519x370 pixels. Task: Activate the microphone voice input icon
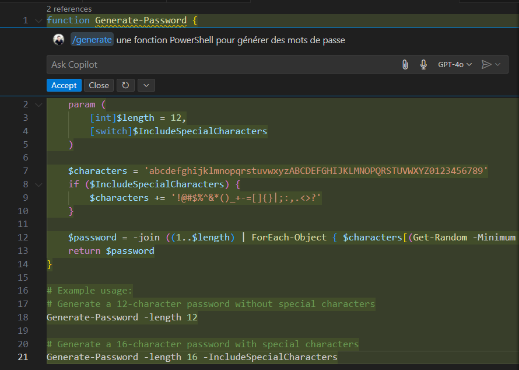(423, 64)
